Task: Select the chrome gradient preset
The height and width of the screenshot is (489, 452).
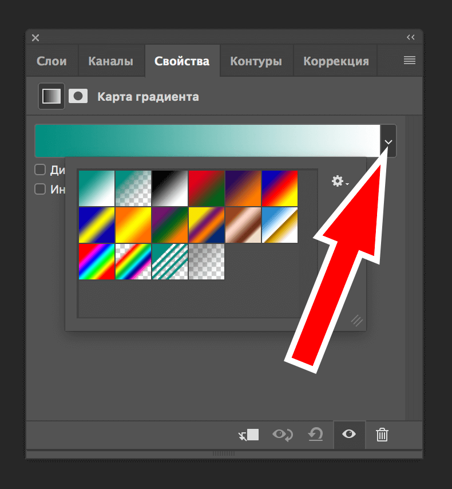Action: [x=280, y=225]
